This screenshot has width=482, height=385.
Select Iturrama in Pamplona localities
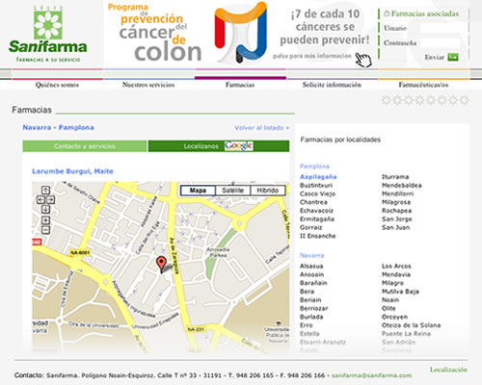395,177
